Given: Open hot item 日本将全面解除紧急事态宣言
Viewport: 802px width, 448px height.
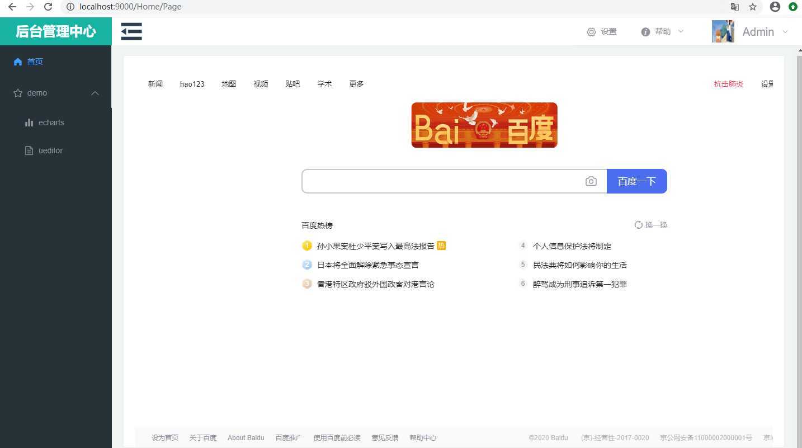Looking at the screenshot, I should [x=367, y=265].
